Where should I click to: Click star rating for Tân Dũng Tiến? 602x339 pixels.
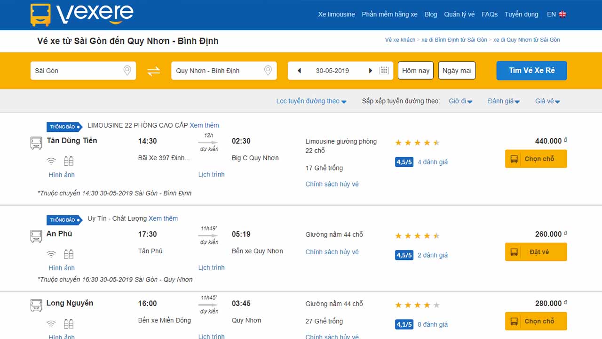click(417, 143)
